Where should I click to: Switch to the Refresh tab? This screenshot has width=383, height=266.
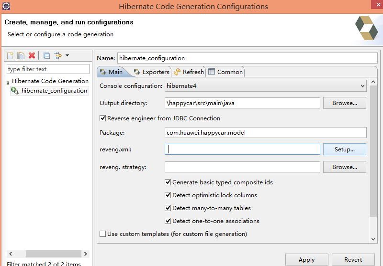coord(189,72)
